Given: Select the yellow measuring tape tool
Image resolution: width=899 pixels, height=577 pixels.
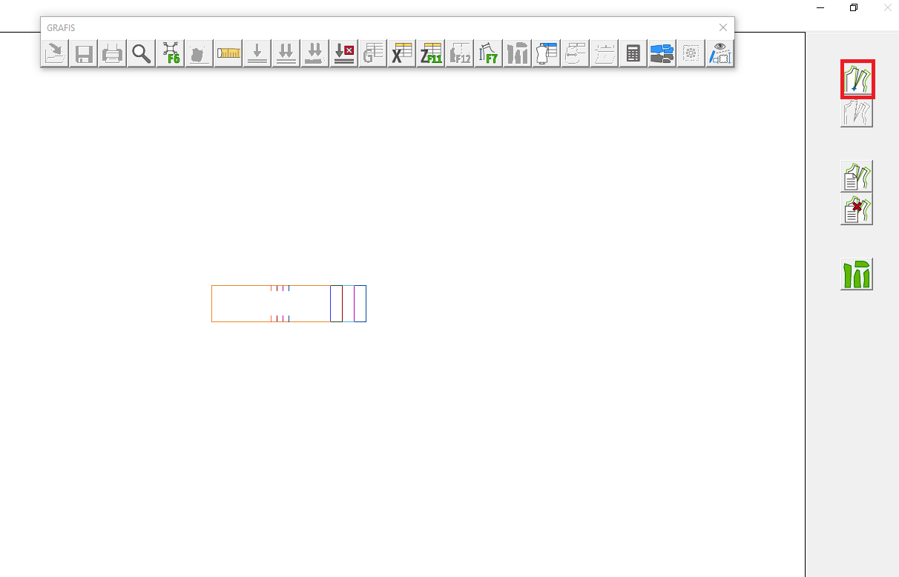Looking at the screenshot, I should pyautogui.click(x=228, y=53).
